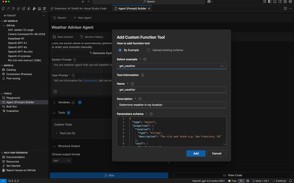Click Save Version

click(x=63, y=37)
